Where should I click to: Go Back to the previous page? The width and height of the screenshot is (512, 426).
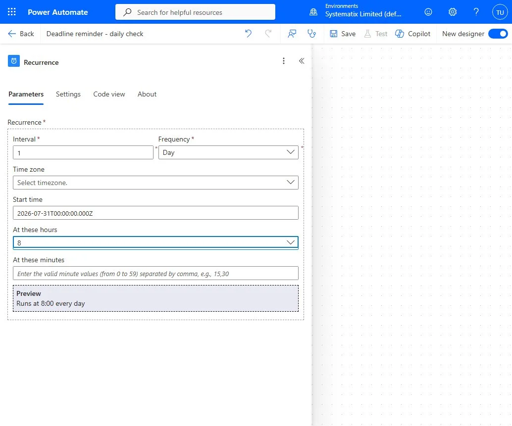click(21, 34)
